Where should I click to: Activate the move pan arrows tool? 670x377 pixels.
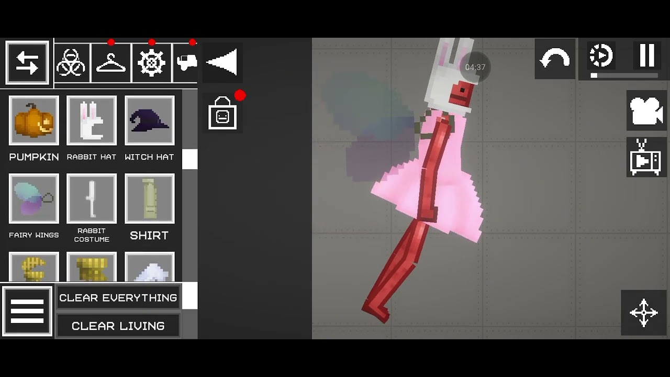tap(643, 313)
